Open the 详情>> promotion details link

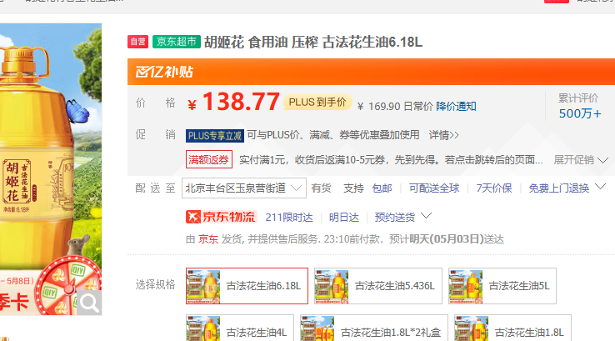click(443, 135)
